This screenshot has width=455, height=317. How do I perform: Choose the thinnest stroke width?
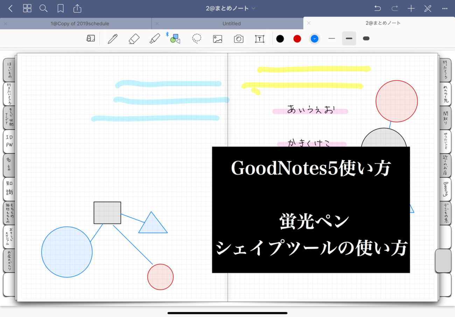332,38
